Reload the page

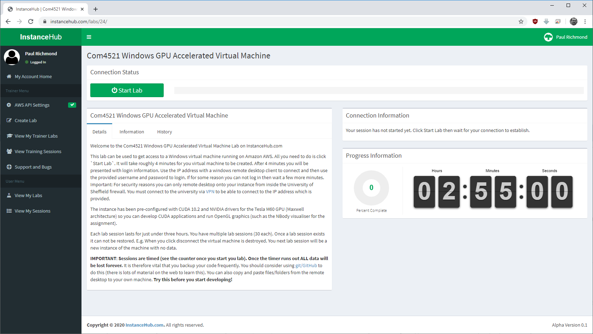pyautogui.click(x=31, y=21)
